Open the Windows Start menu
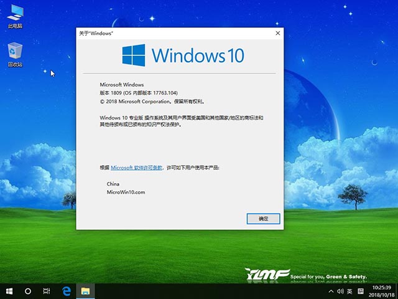Viewport: 398px width, 299px height. [9, 291]
